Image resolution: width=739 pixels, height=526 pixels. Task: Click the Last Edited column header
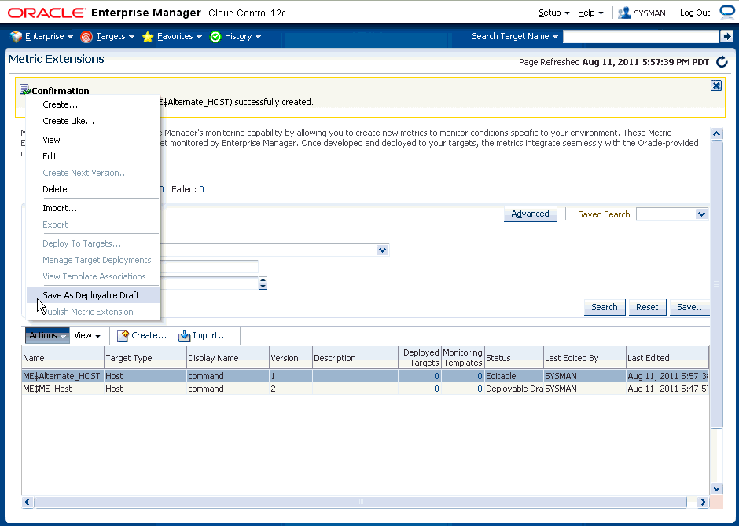point(667,358)
